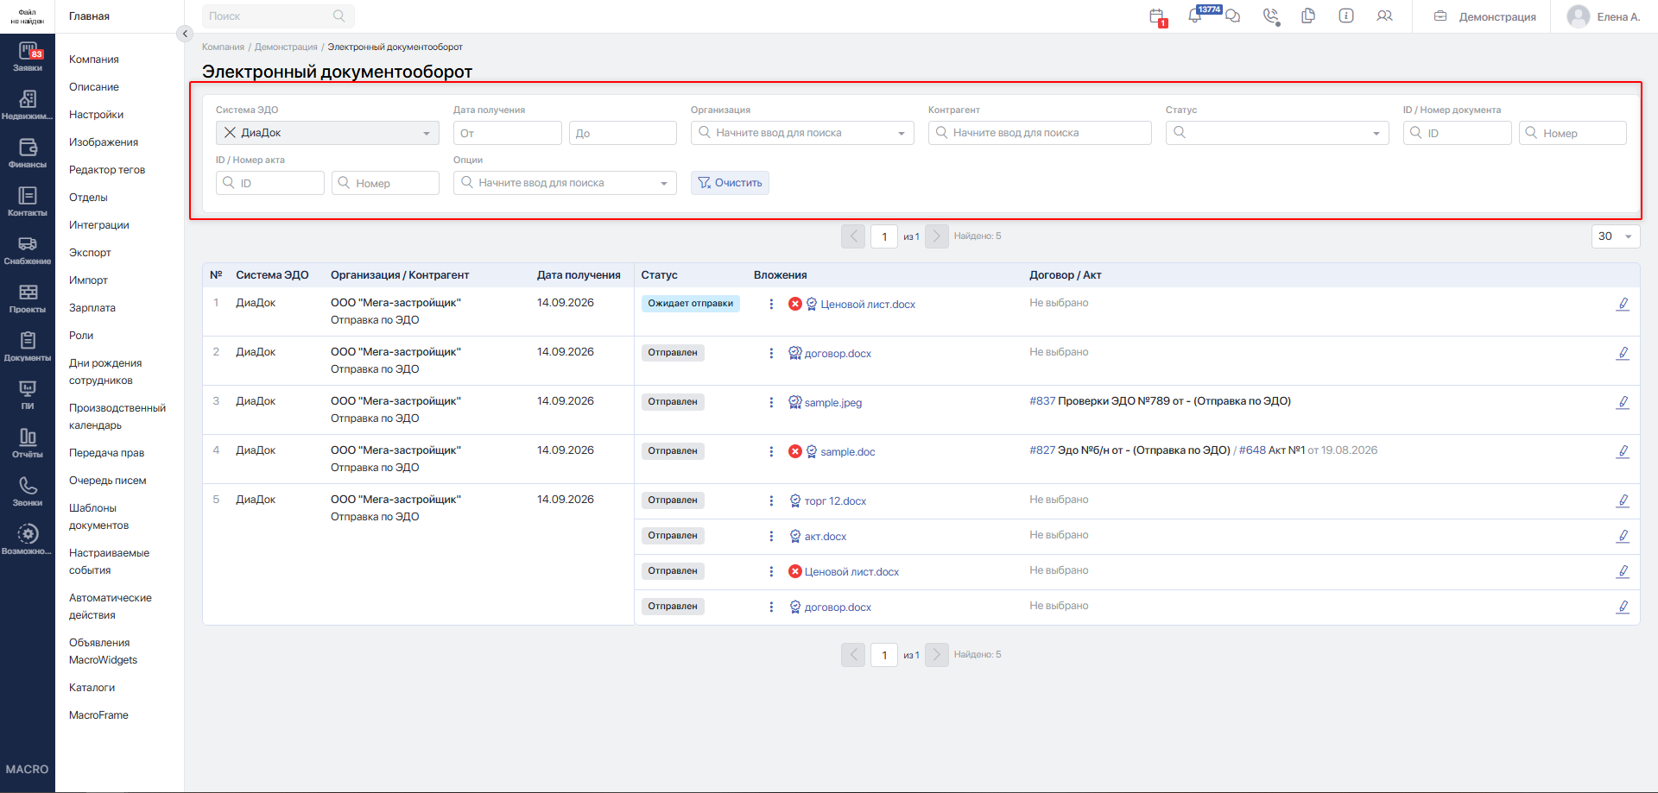
Task: Open the договор.docx attachment link in row 2
Action: point(838,354)
